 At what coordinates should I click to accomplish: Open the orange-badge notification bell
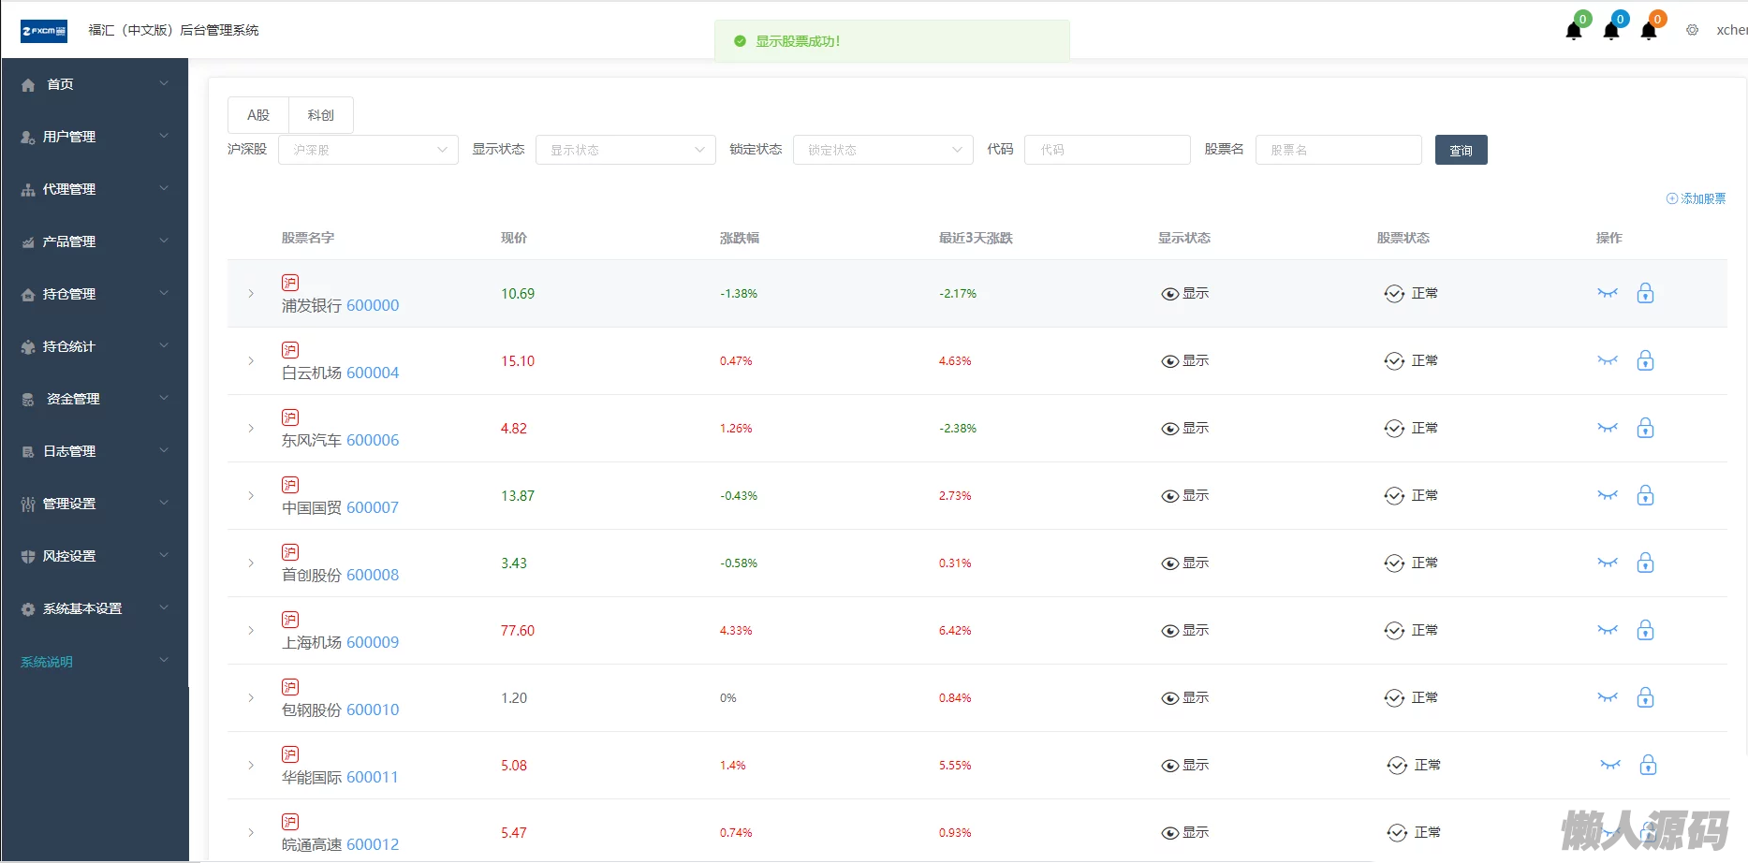(1649, 31)
